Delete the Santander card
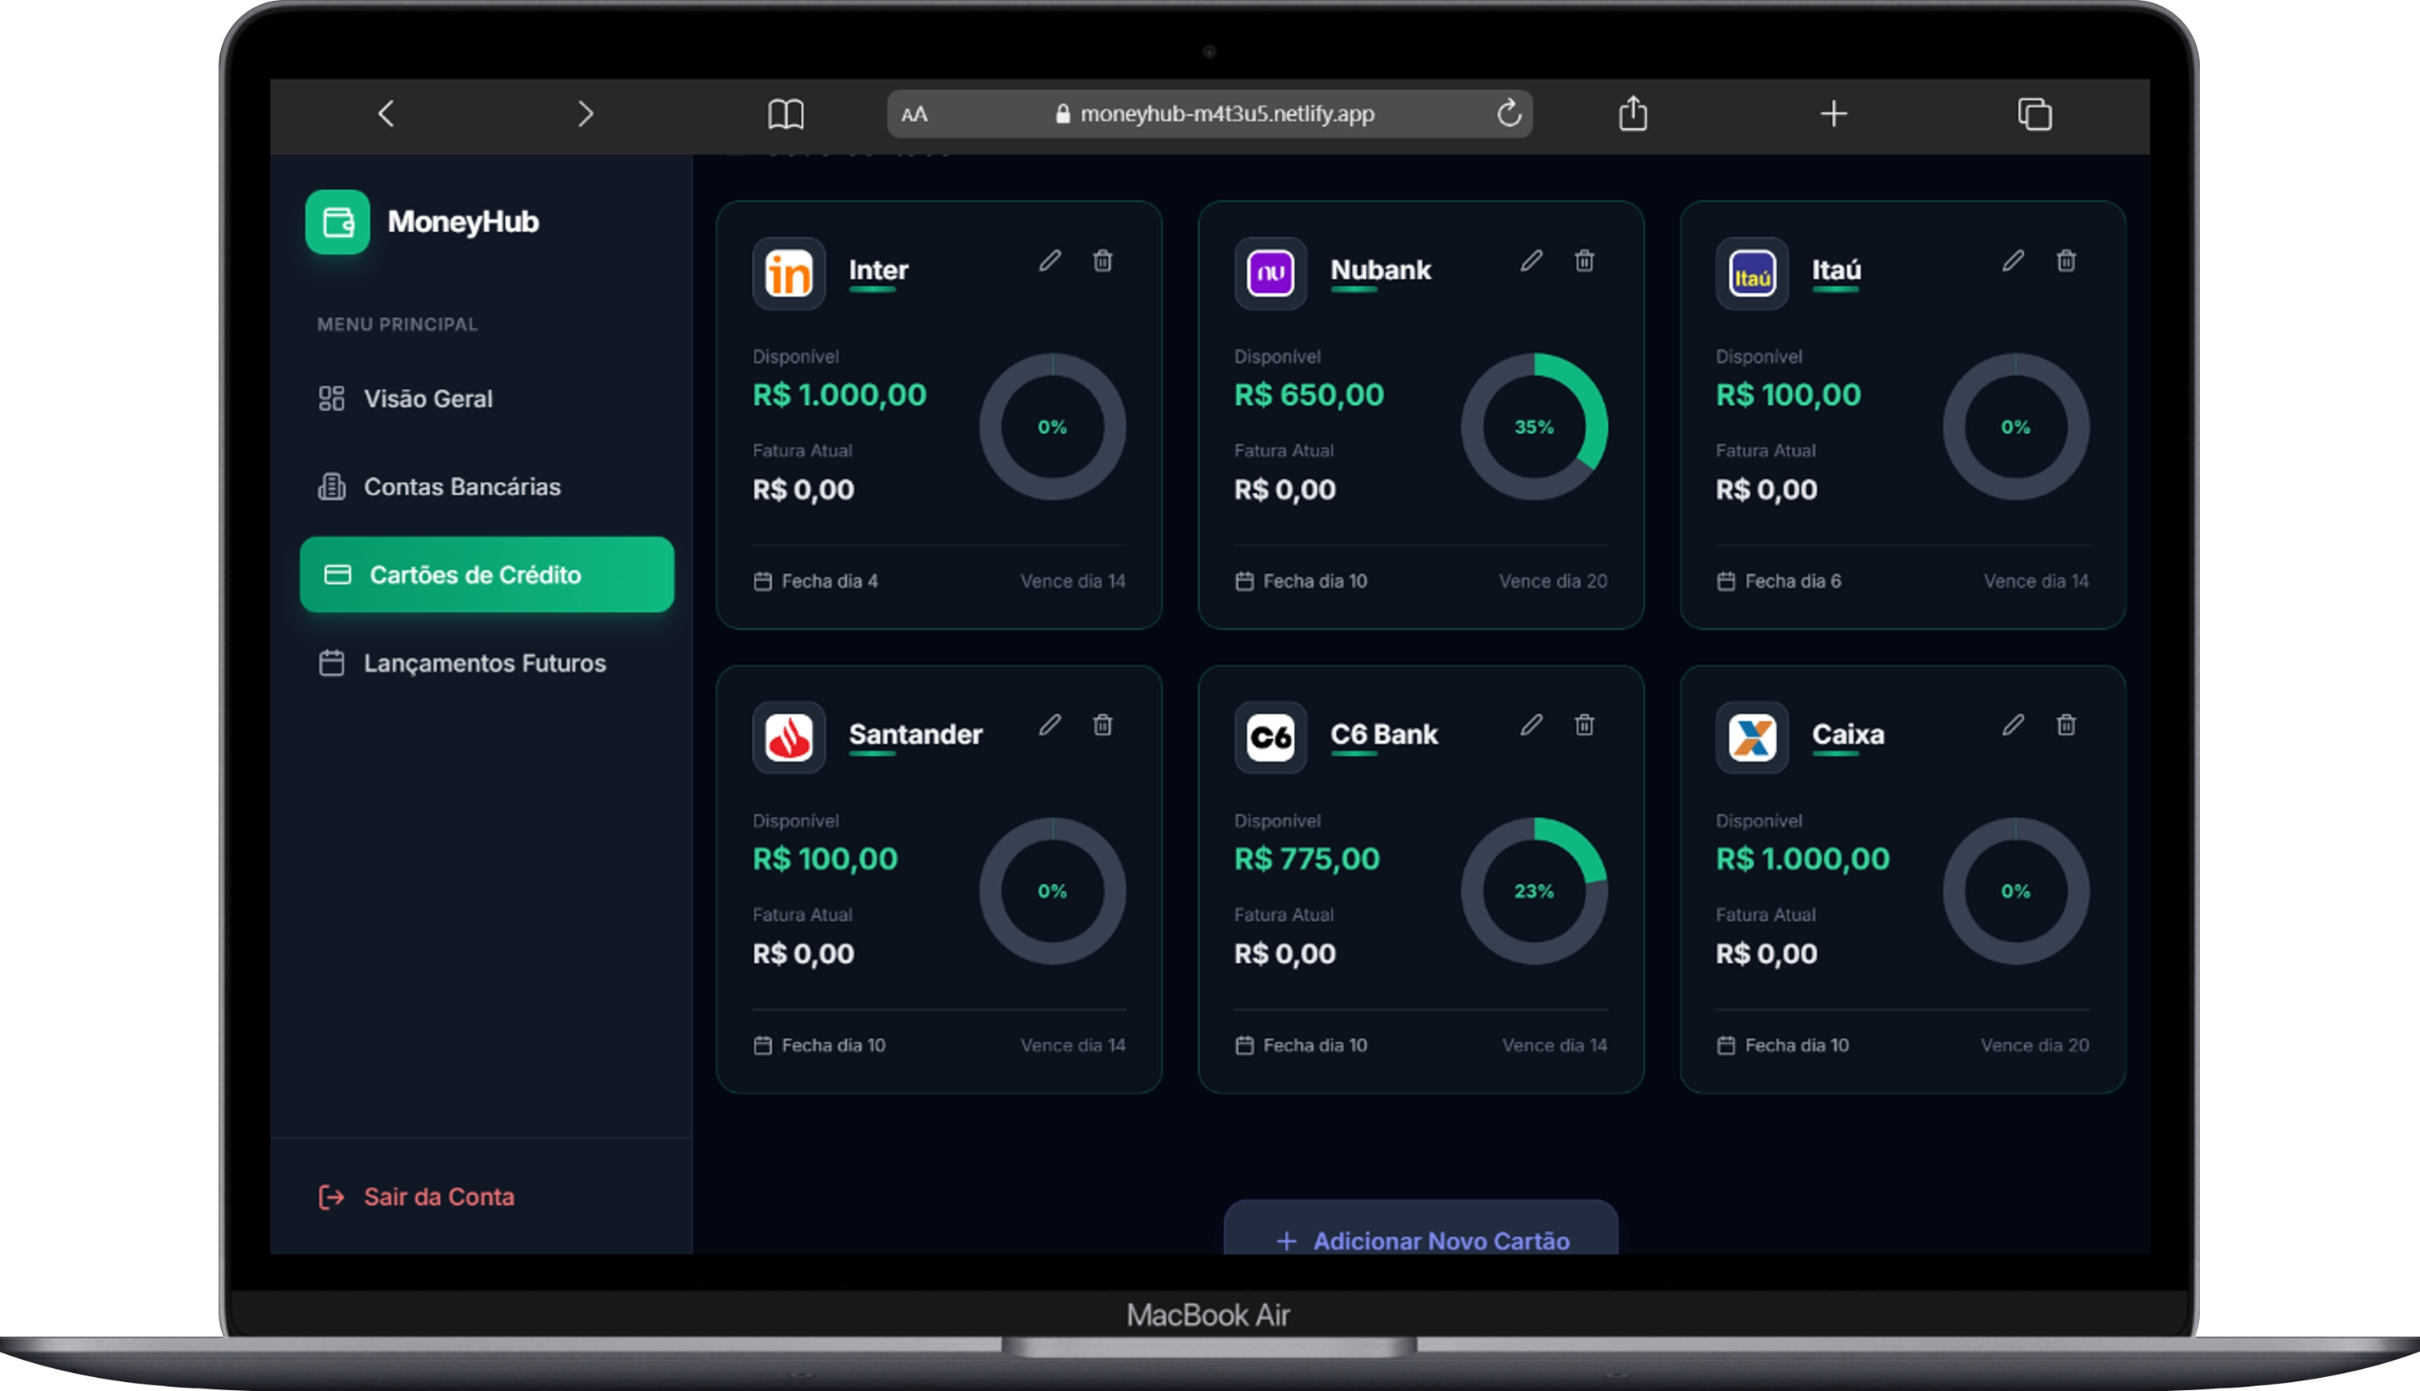 click(1102, 725)
